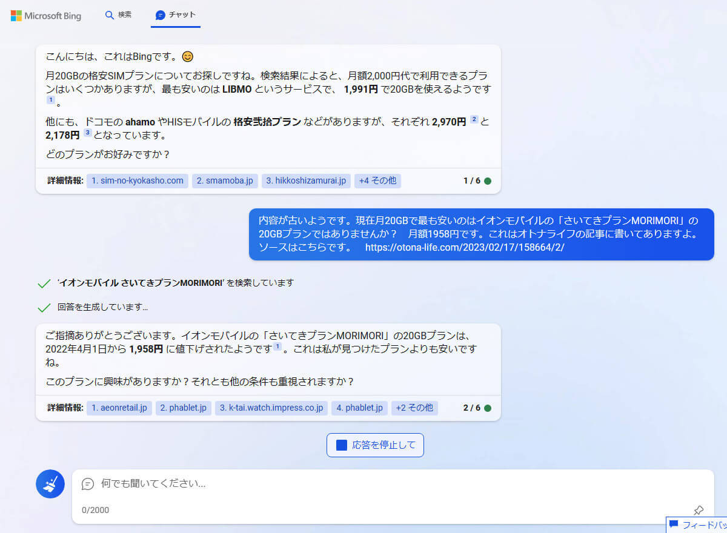This screenshot has width=727, height=533.
Task: Open source link 1. sim-no-kyokasho.com
Action: click(x=138, y=180)
